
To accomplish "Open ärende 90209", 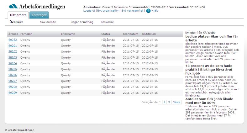I will (13, 93).
